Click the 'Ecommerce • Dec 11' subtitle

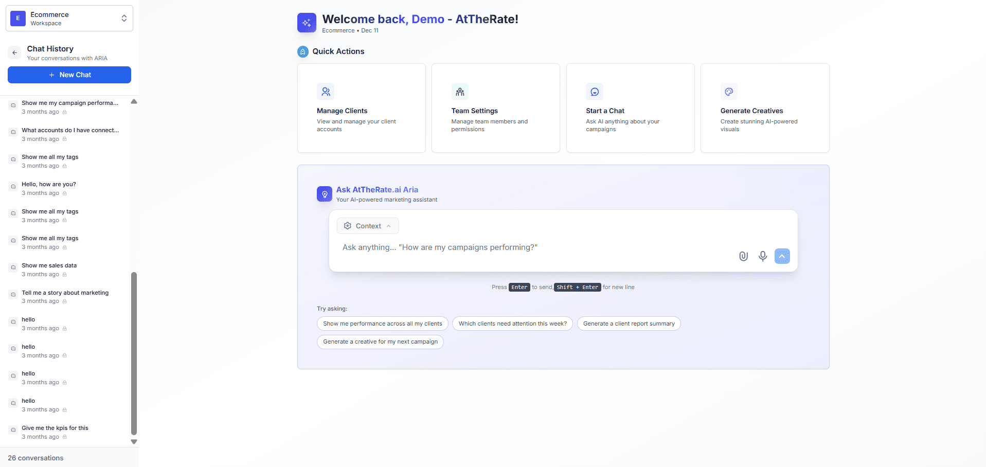pos(350,30)
